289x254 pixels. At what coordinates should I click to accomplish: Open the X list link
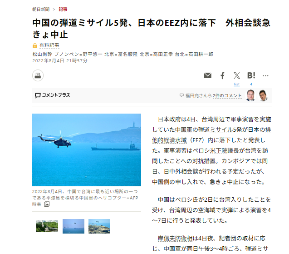pos(237,84)
